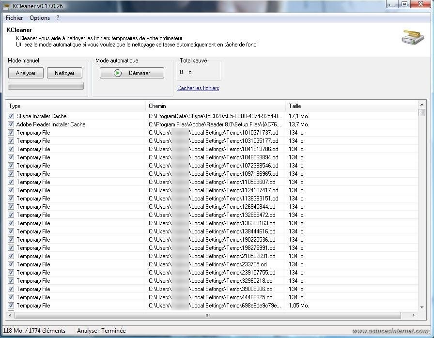Click path ending Temp\198275991.od
The width and height of the screenshot is (434, 338).
[212, 248]
